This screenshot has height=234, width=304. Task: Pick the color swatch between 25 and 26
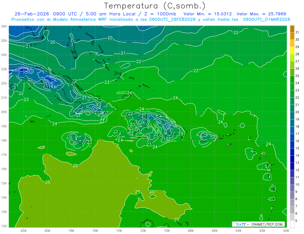coord(292,72)
